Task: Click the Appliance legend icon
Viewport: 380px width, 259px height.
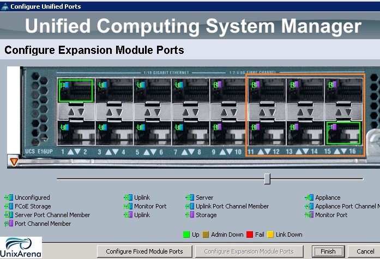Action: 309,198
